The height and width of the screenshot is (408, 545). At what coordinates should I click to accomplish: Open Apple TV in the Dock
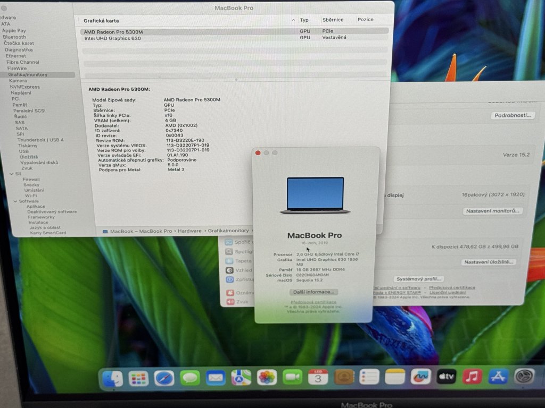point(447,376)
